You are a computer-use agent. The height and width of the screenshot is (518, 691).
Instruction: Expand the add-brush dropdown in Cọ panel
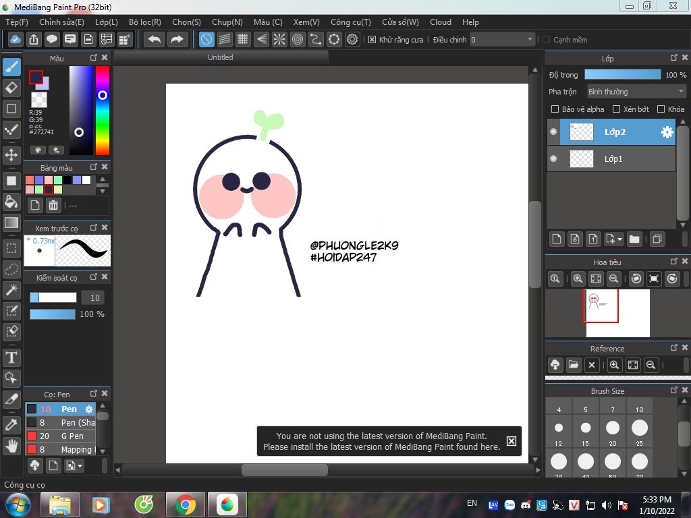tap(80, 465)
